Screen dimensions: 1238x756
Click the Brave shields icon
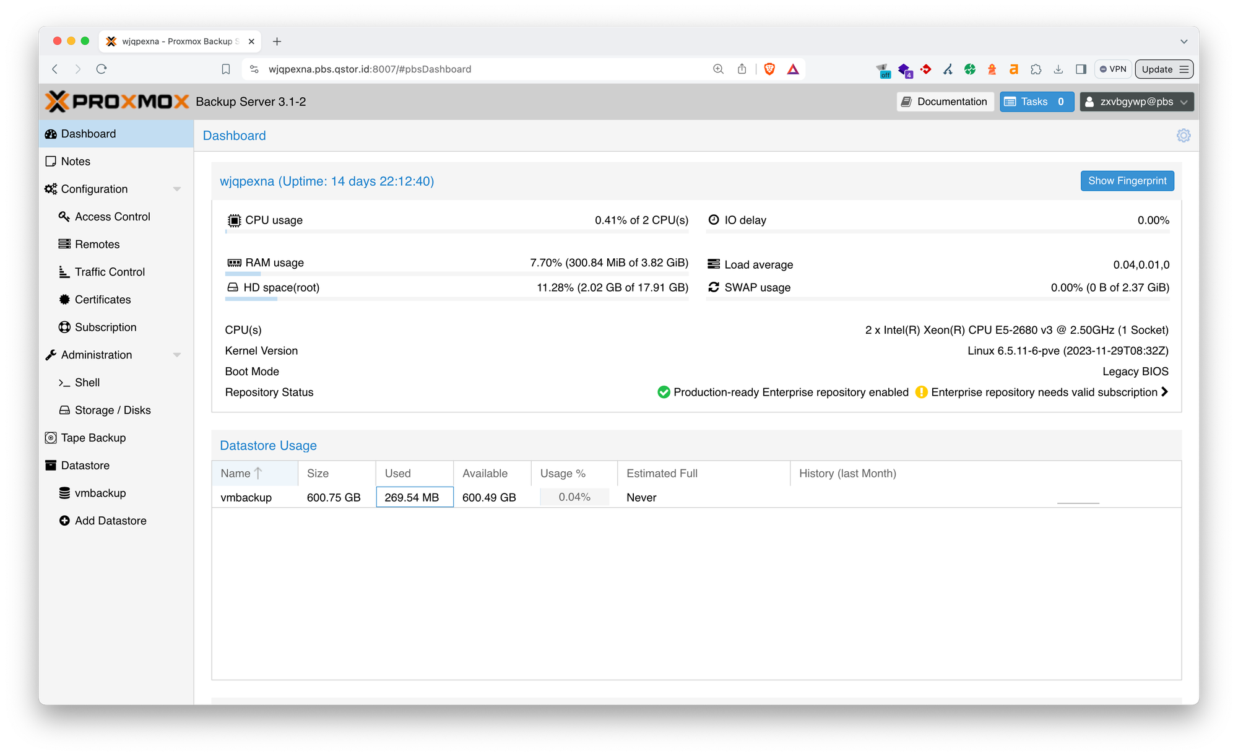pyautogui.click(x=769, y=69)
